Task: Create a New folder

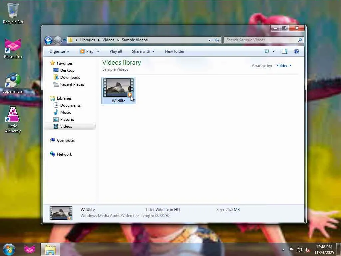Action: [x=174, y=51]
